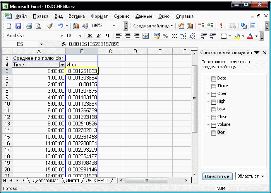This screenshot has height=193, width=271.
Task: Open the Borders dropdown arrow
Action: [x=230, y=36]
